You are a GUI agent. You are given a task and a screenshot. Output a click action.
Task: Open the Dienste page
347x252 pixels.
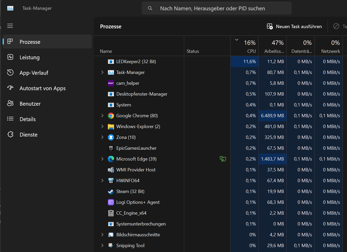pyautogui.click(x=47, y=135)
